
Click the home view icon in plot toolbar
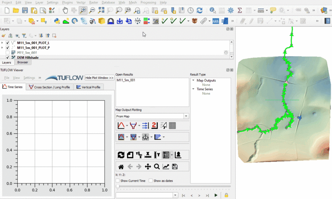pos(121,167)
